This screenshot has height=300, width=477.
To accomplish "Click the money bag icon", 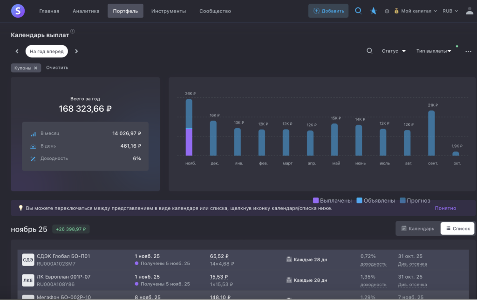I will tap(396, 11).
